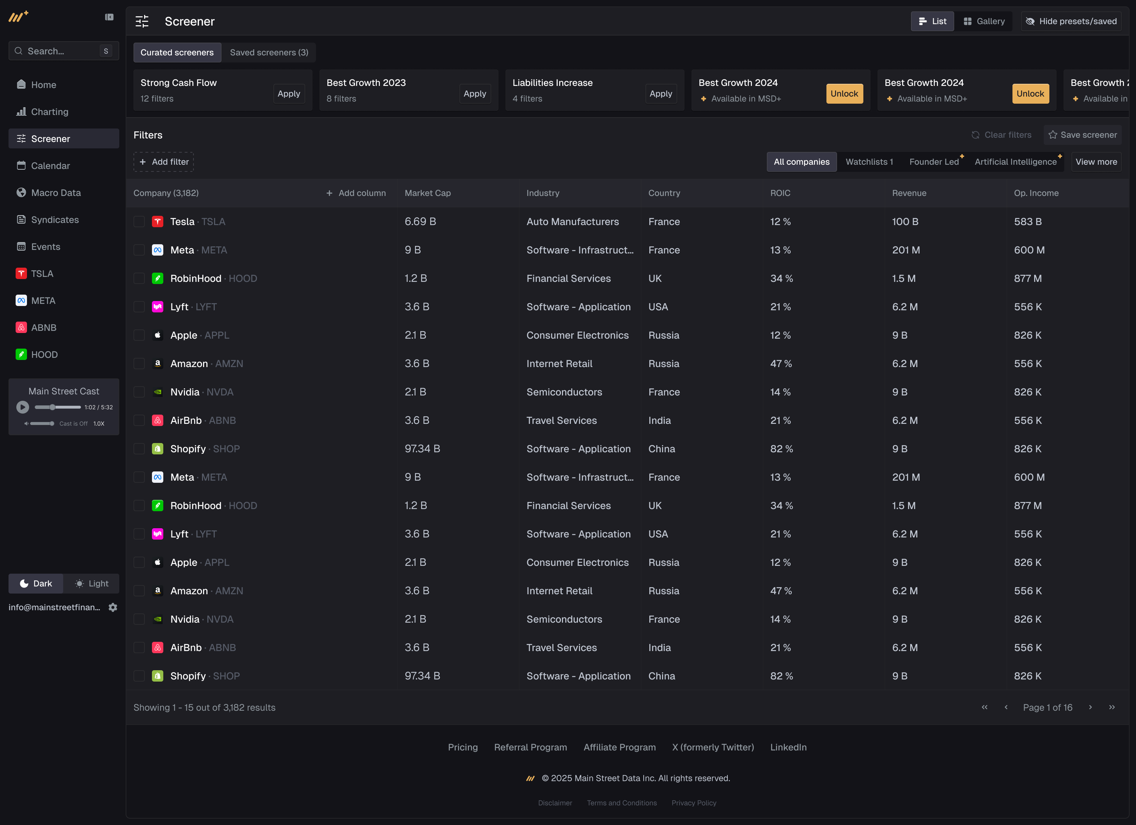Go to next page chevron
The height and width of the screenshot is (825, 1136).
tap(1090, 707)
